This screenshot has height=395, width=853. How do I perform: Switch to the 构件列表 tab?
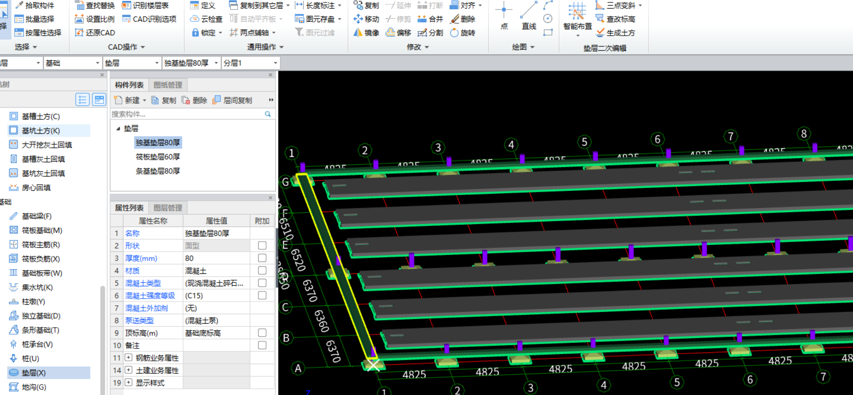(129, 85)
